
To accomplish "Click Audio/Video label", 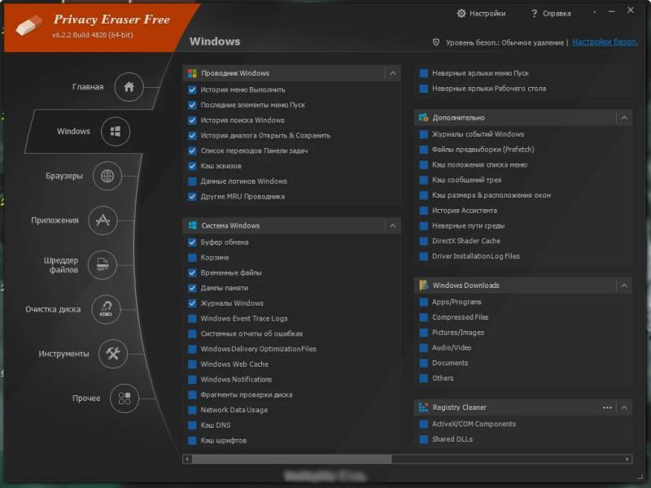I will (x=452, y=348).
